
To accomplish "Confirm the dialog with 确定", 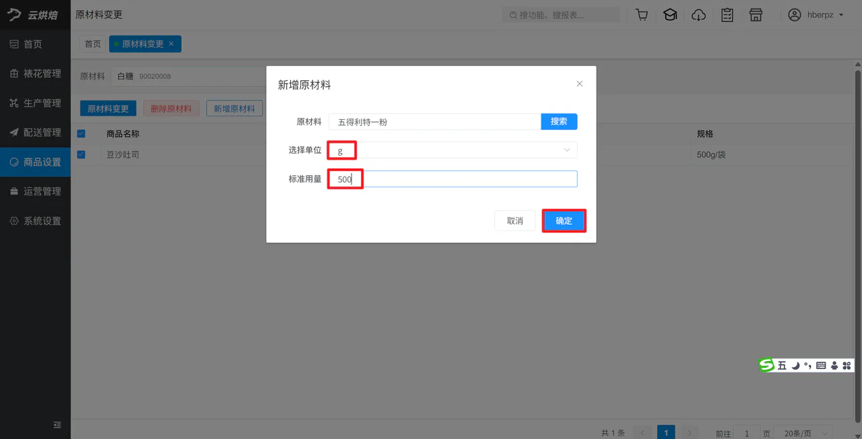I will [564, 221].
